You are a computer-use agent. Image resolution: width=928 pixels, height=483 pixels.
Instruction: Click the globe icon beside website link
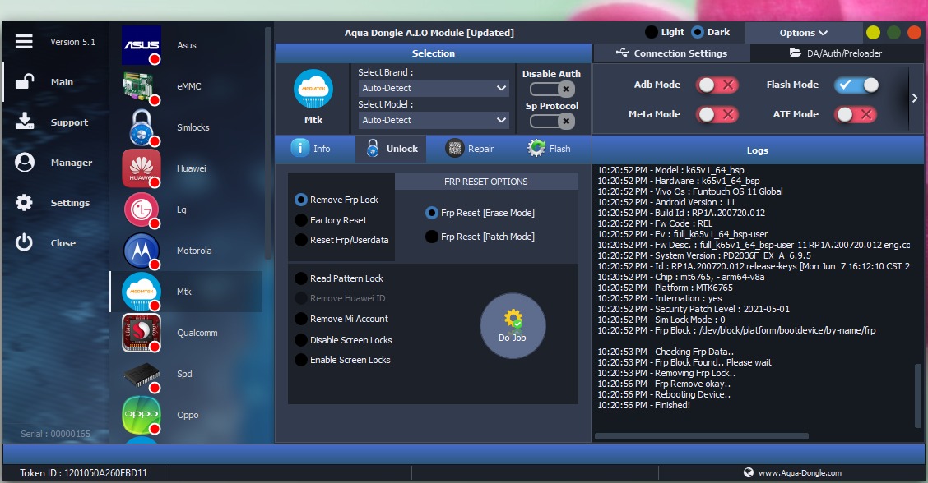748,472
